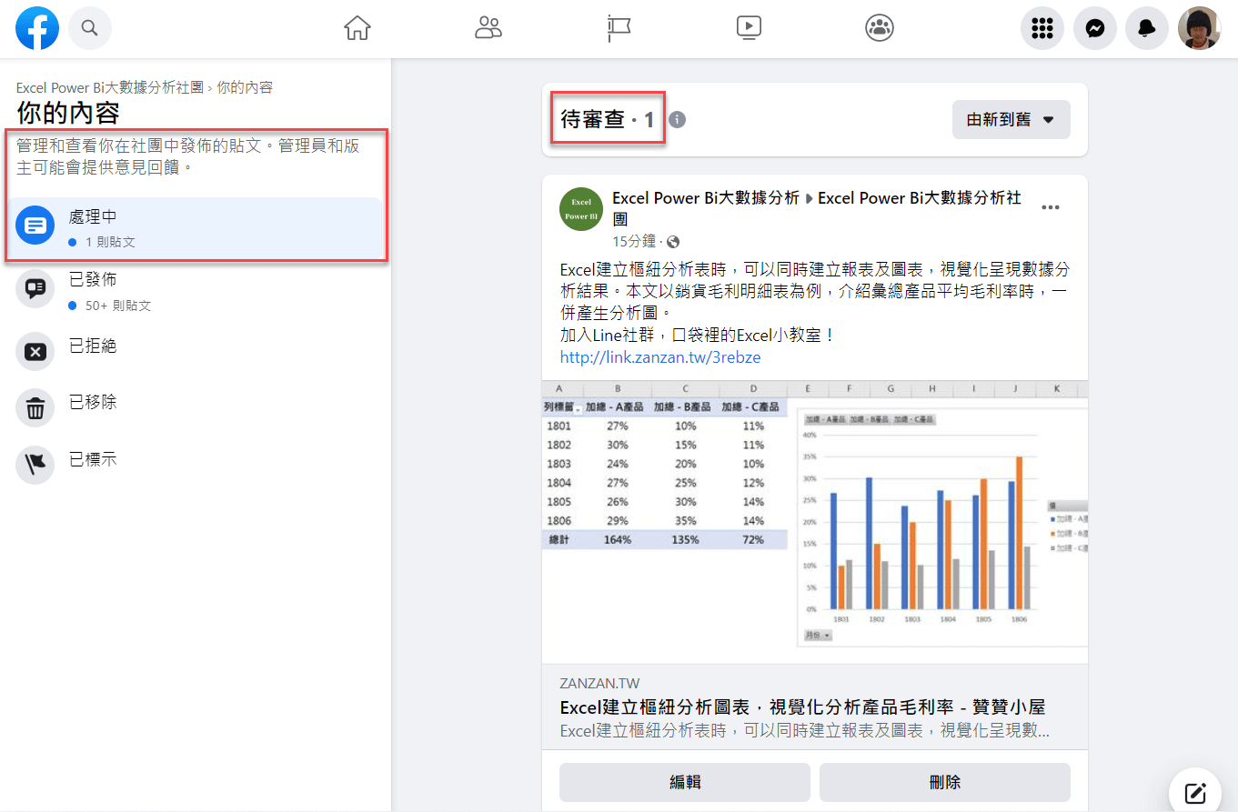Click the public globe privacy icon
The image size is (1238, 812).
pos(673,242)
